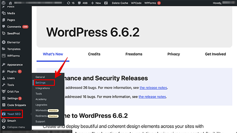Open the site home icon
The image size is (237, 133).
[x=10, y=3]
